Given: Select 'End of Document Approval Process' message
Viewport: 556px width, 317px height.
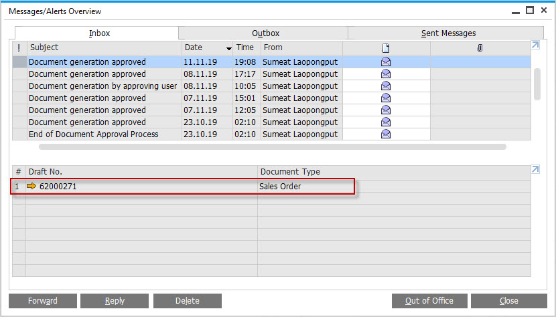Looking at the screenshot, I should [x=94, y=134].
